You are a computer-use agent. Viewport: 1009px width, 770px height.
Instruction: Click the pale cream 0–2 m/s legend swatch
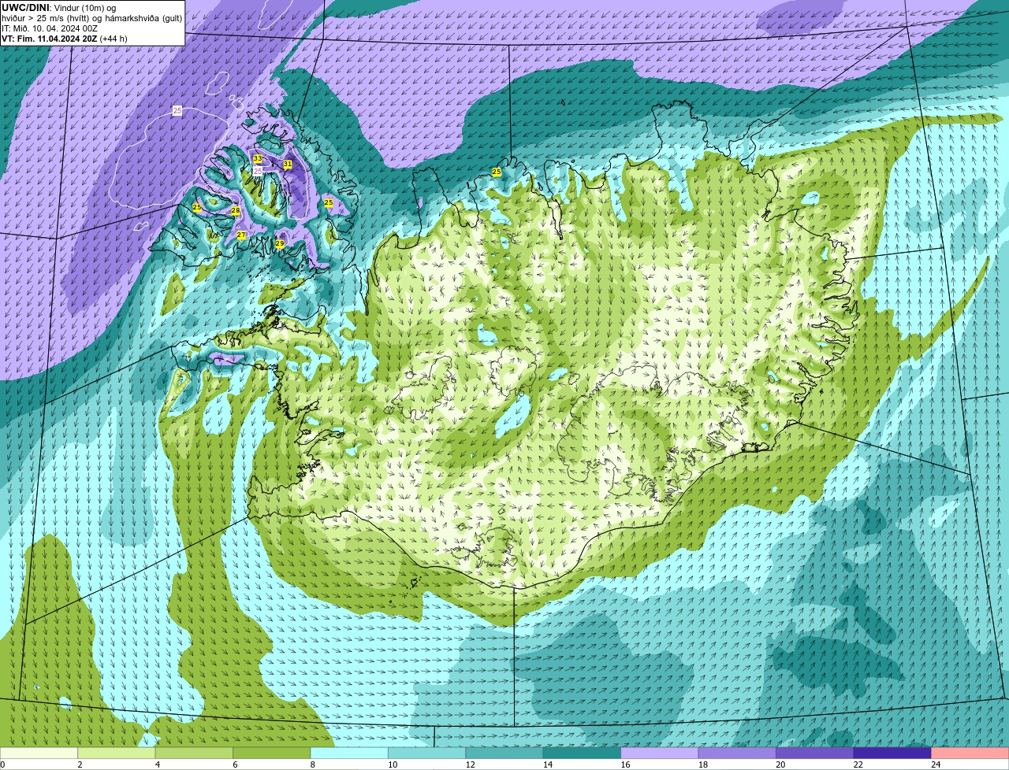pyautogui.click(x=39, y=753)
